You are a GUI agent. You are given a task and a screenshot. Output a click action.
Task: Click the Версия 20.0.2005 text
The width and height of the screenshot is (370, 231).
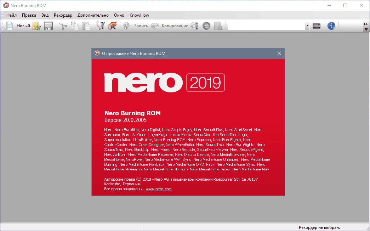tap(125, 120)
